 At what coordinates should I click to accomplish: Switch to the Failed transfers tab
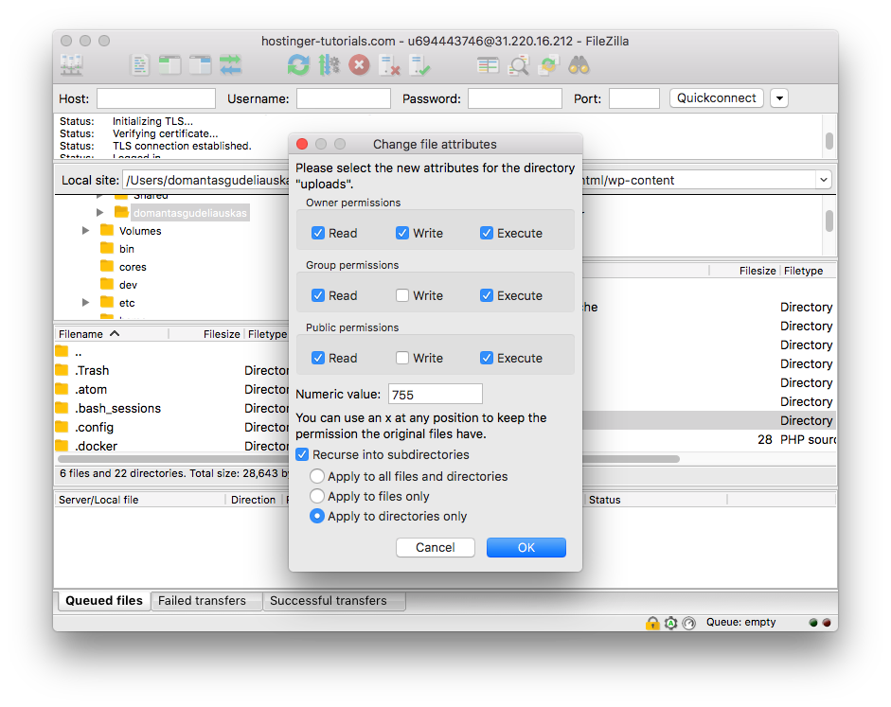(205, 600)
